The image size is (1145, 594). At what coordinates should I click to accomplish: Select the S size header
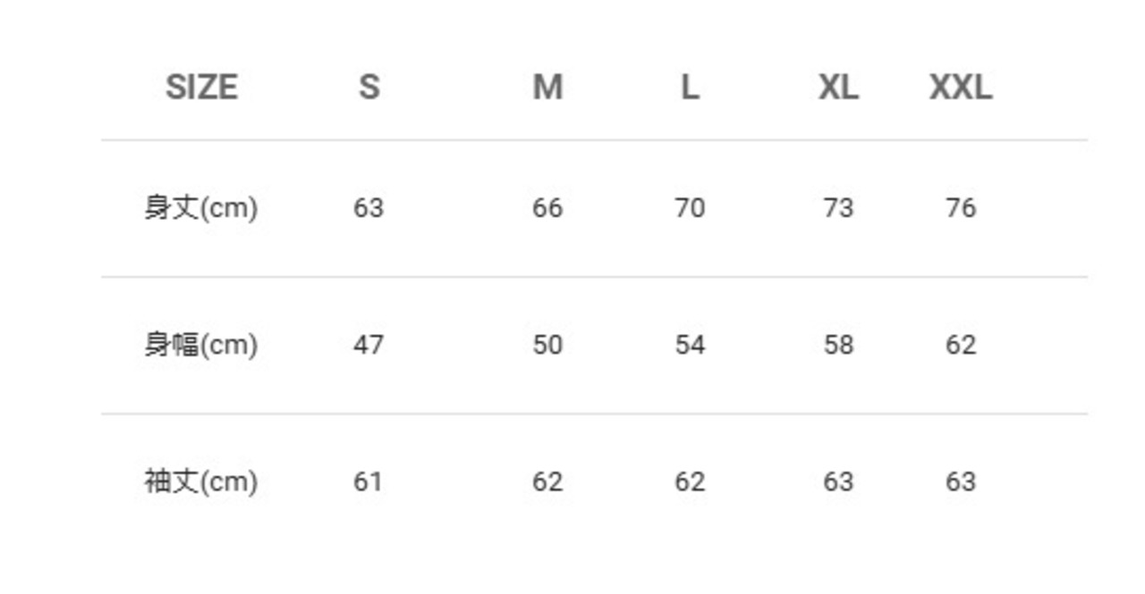click(369, 88)
